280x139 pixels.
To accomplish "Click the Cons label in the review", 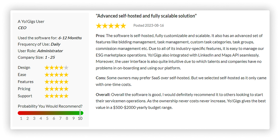I will (x=101, y=78).
